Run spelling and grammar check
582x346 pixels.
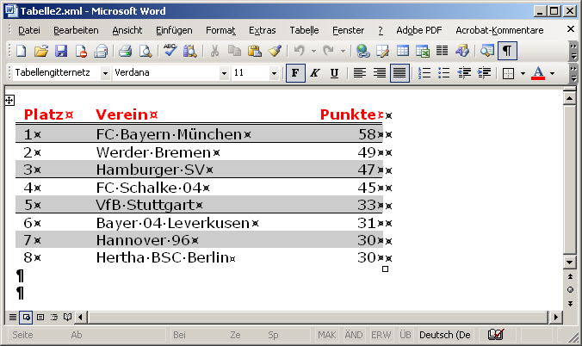point(170,51)
